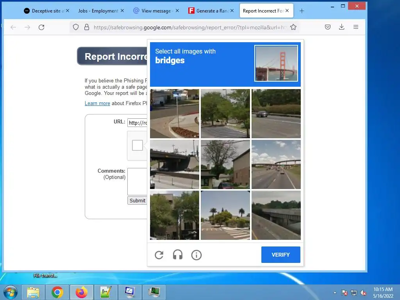
Task: Open a new tab with the plus button
Action: 302,11
